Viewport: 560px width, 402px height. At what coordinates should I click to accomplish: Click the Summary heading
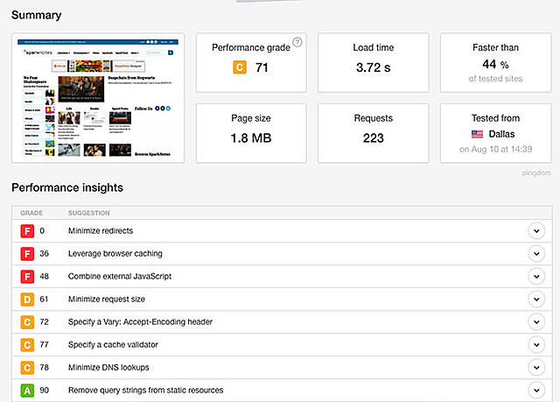point(37,15)
